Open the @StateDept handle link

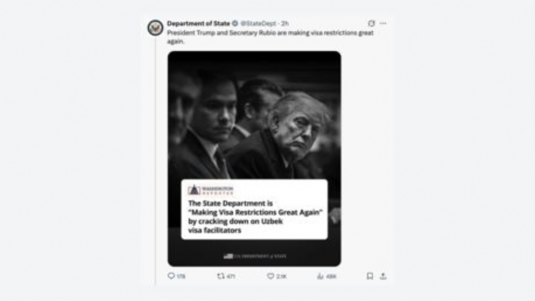[258, 23]
